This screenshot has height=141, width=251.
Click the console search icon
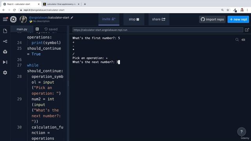point(237,40)
